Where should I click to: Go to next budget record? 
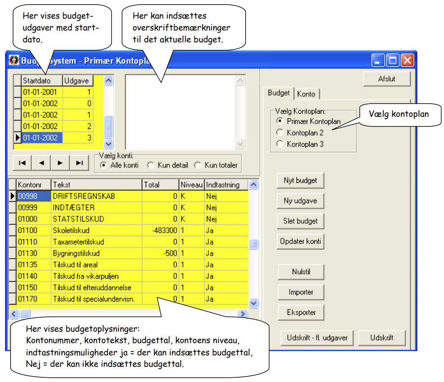pos(60,163)
